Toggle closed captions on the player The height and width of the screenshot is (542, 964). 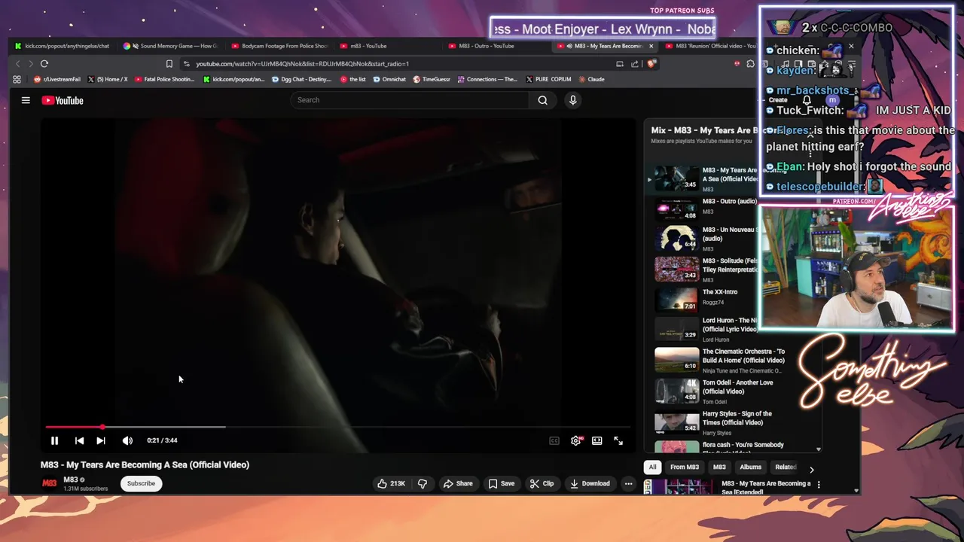[x=554, y=440]
